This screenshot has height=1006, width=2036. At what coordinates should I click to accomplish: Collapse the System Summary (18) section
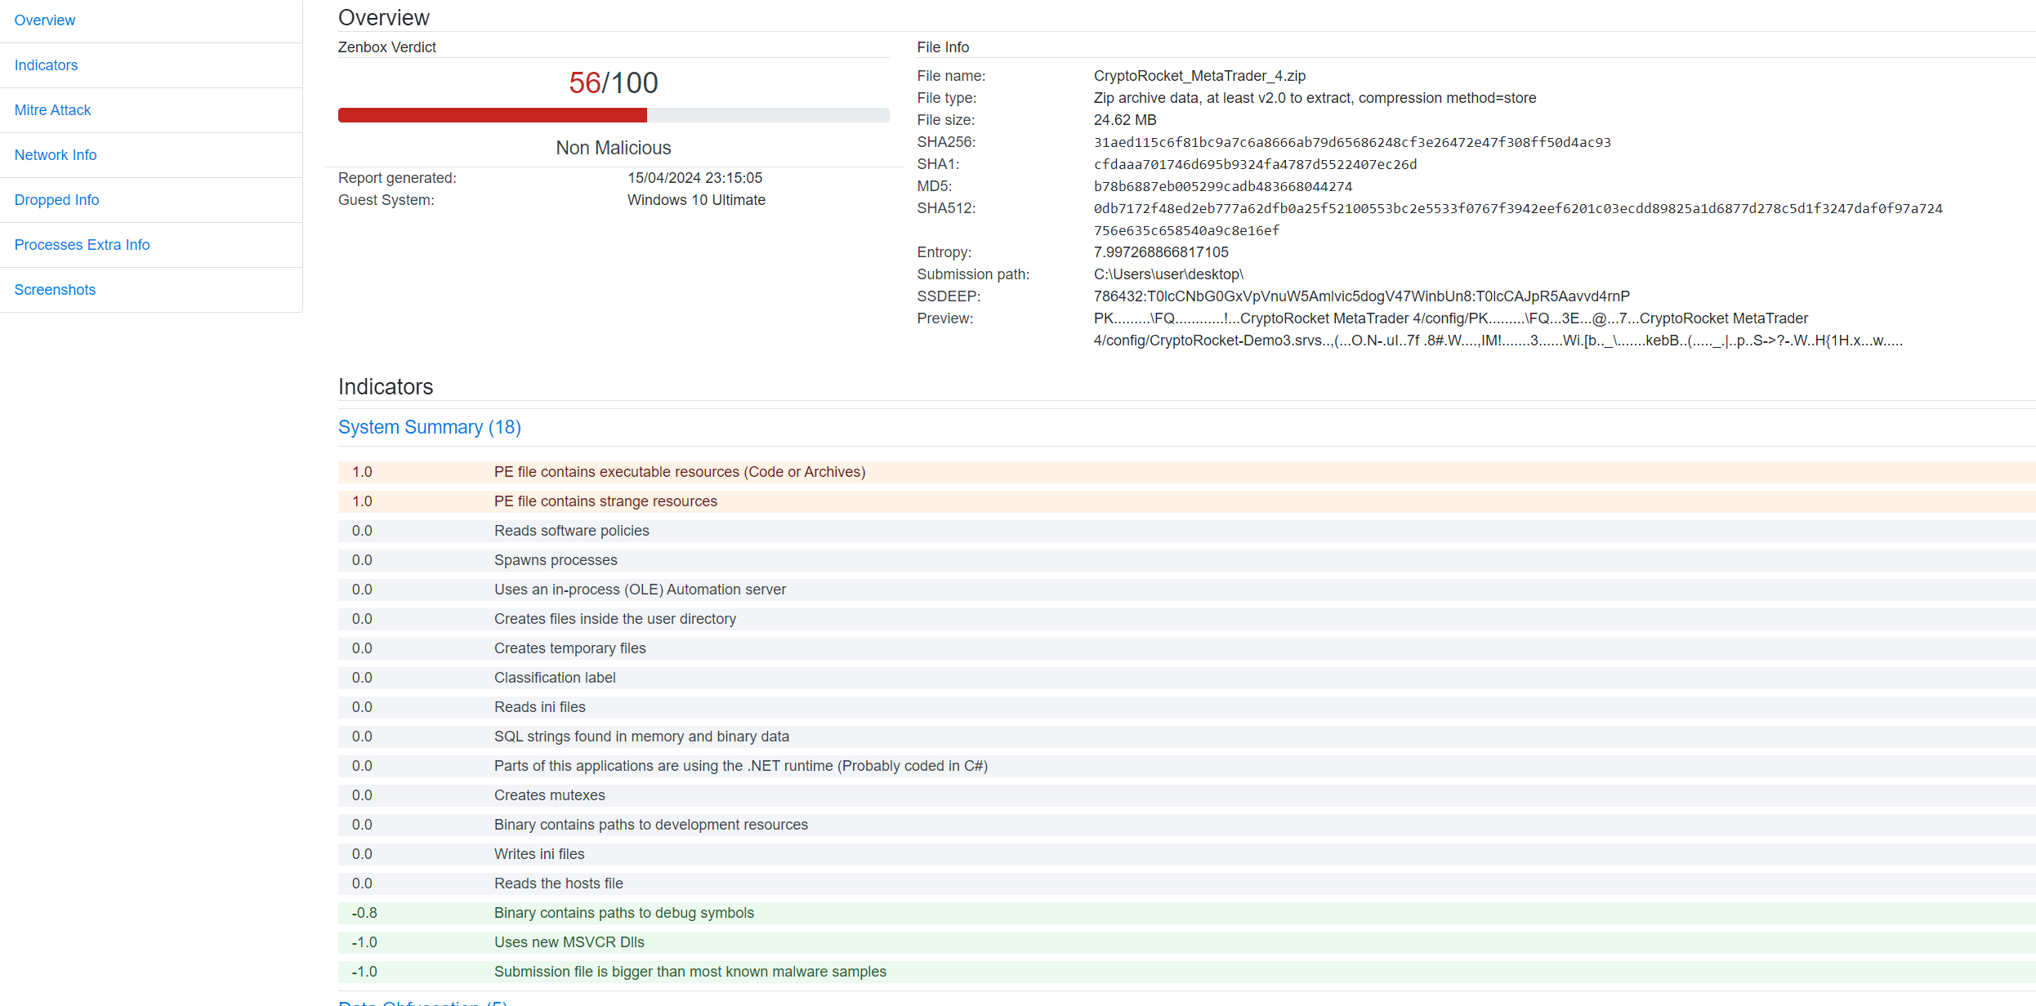click(430, 427)
